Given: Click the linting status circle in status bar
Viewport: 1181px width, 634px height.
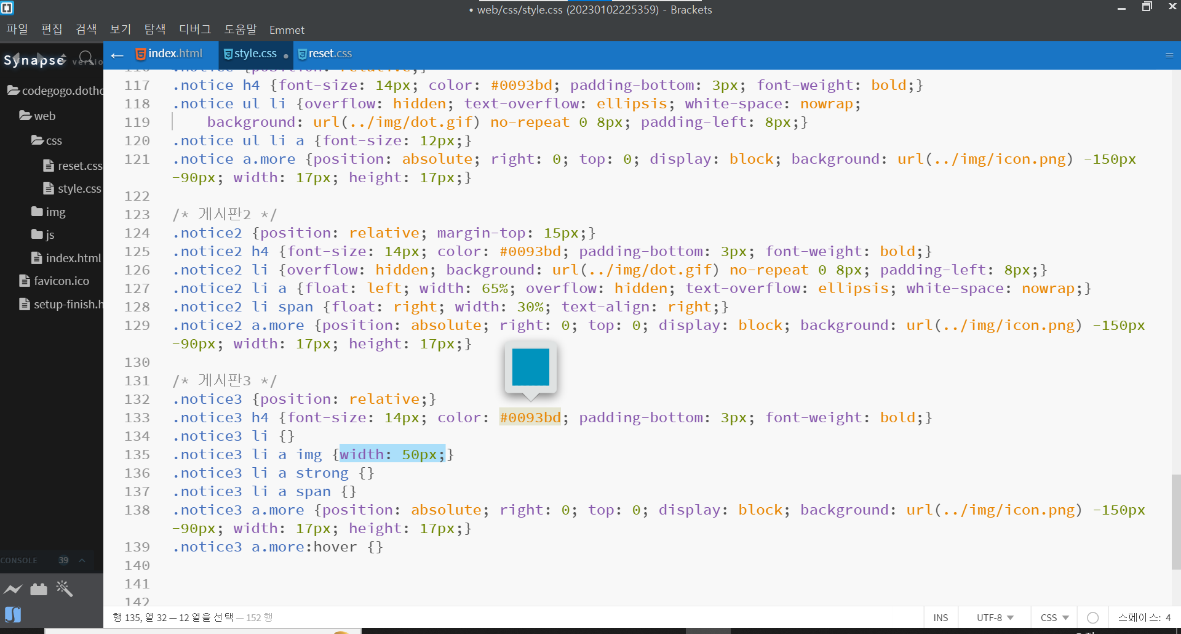Looking at the screenshot, I should coord(1092,617).
